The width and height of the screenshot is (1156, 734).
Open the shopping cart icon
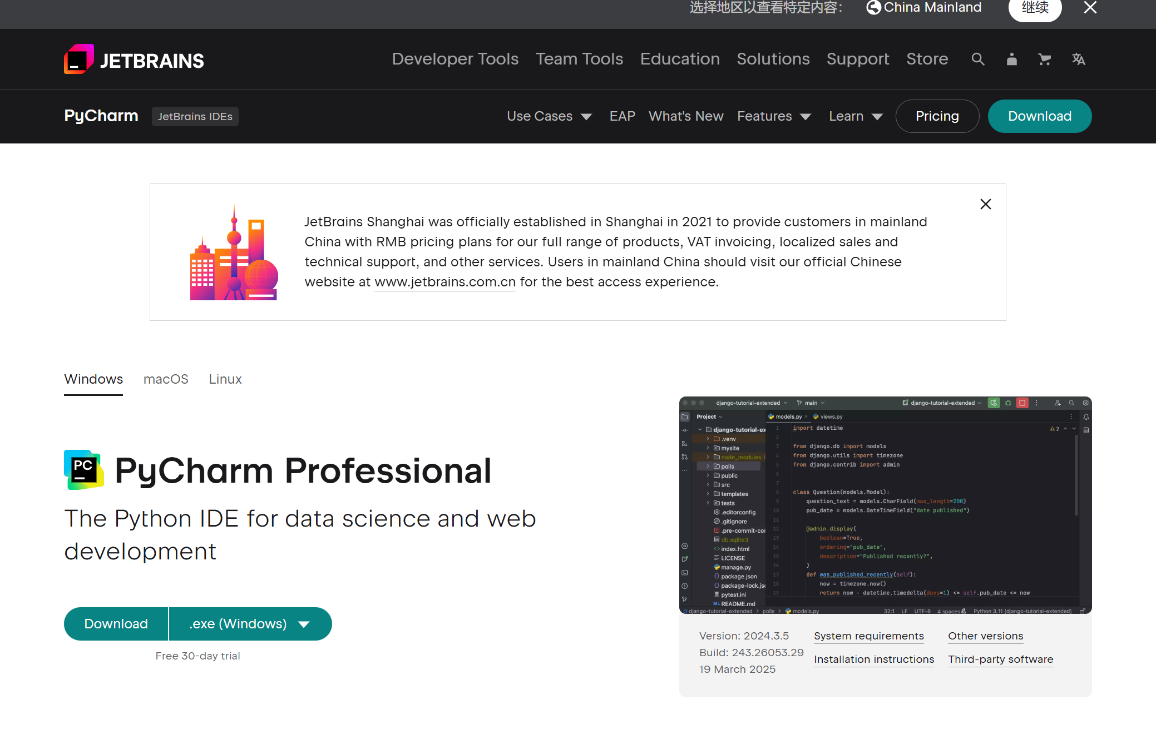pos(1045,59)
